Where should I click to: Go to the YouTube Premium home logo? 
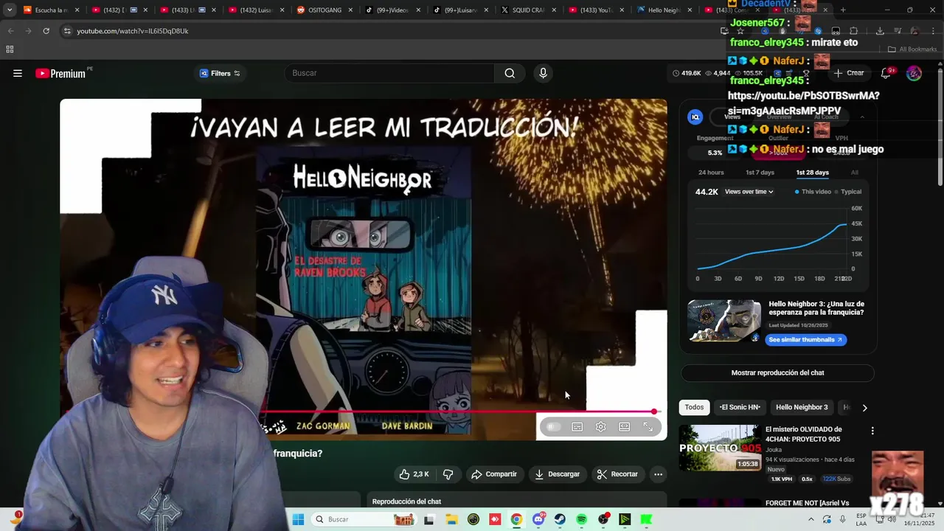(61, 73)
